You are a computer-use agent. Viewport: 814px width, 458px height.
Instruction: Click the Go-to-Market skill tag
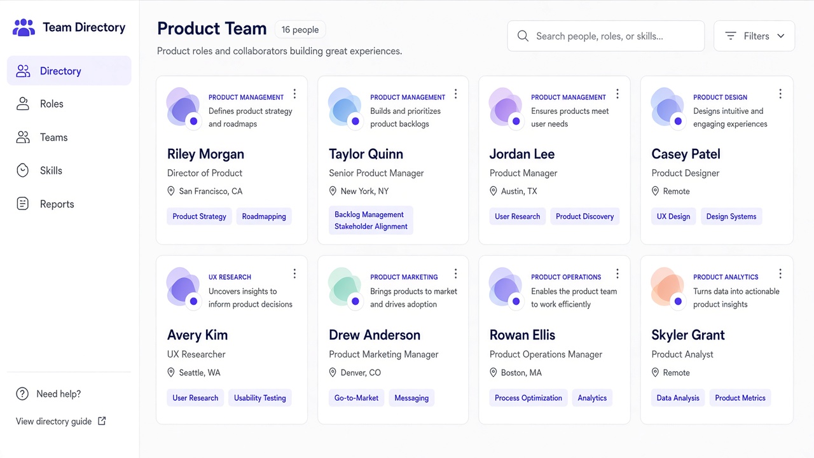[x=357, y=398]
